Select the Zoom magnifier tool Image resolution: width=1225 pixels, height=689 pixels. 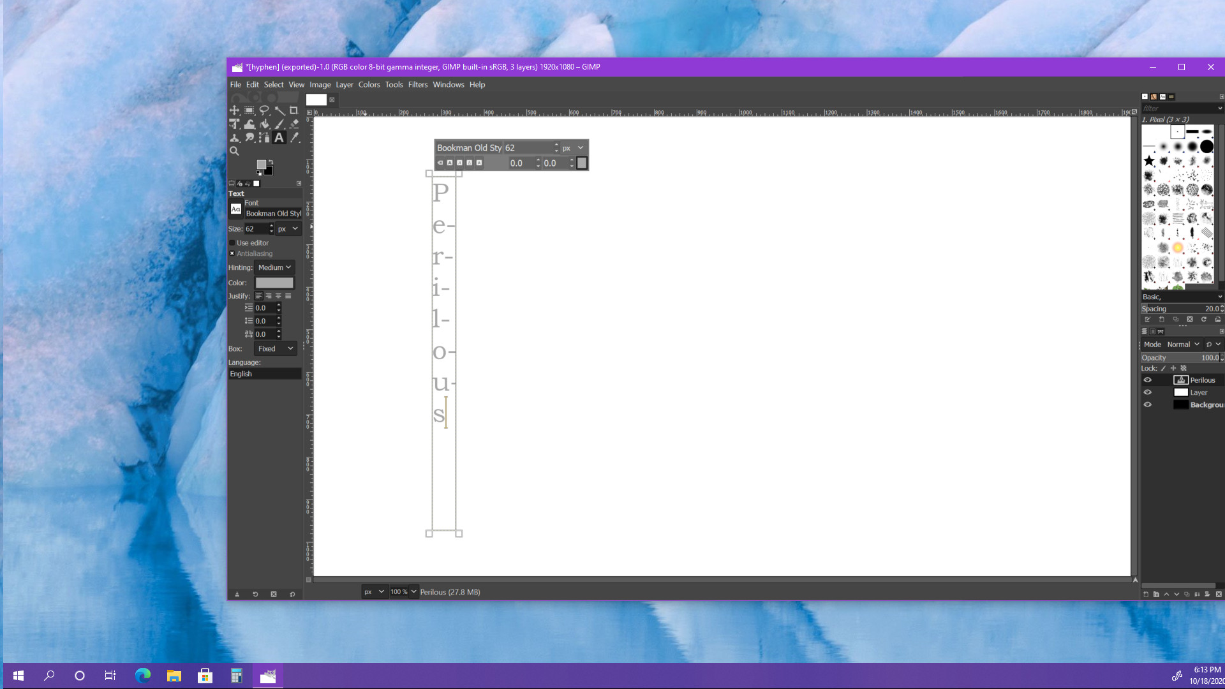tap(234, 151)
